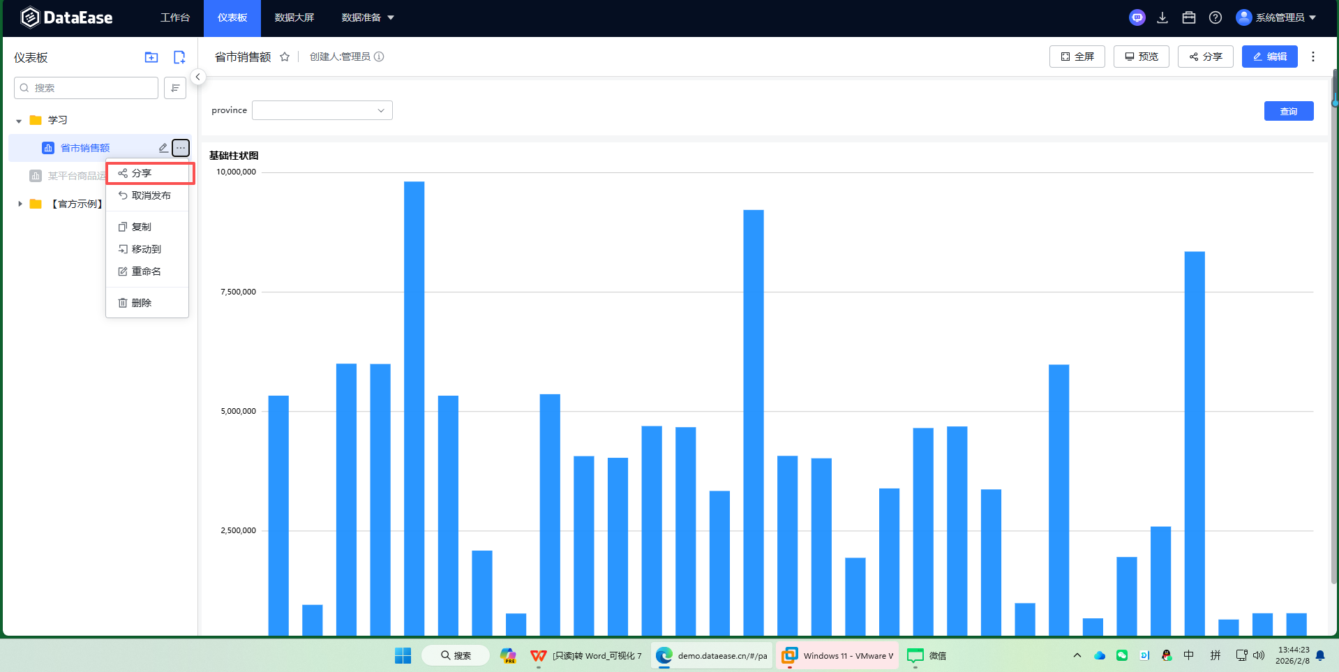Select 省市销售额 in the dashboard tree

[x=85, y=148]
